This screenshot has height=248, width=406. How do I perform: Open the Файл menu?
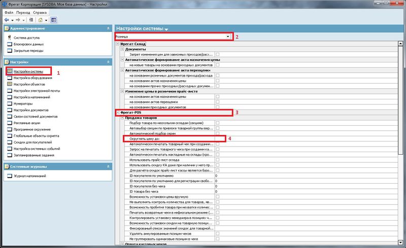coord(9,13)
